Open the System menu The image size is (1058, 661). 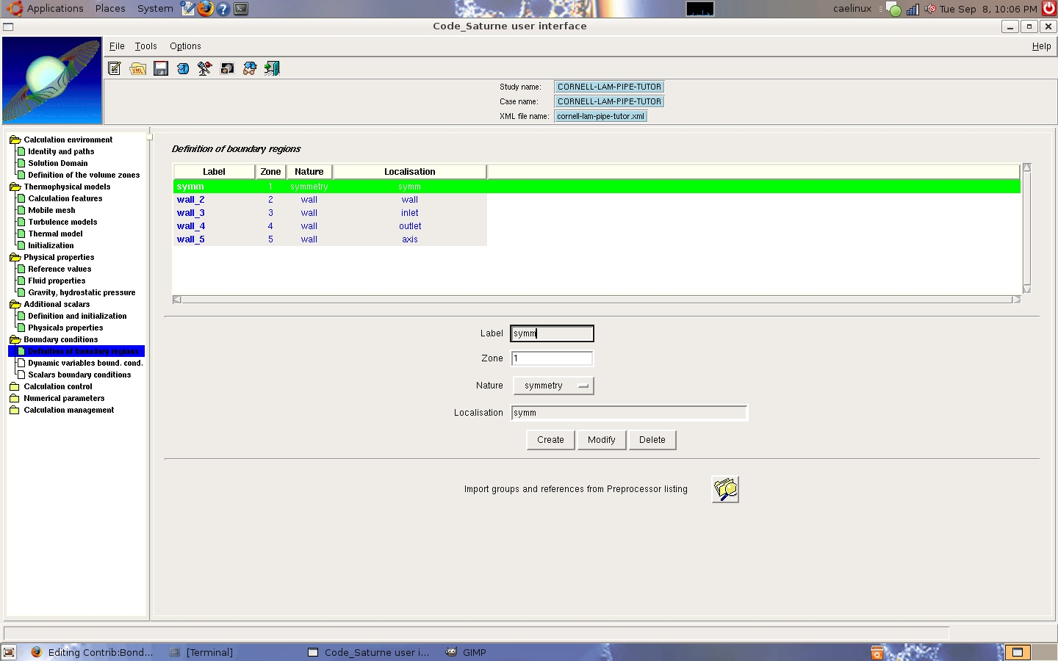[x=155, y=9]
